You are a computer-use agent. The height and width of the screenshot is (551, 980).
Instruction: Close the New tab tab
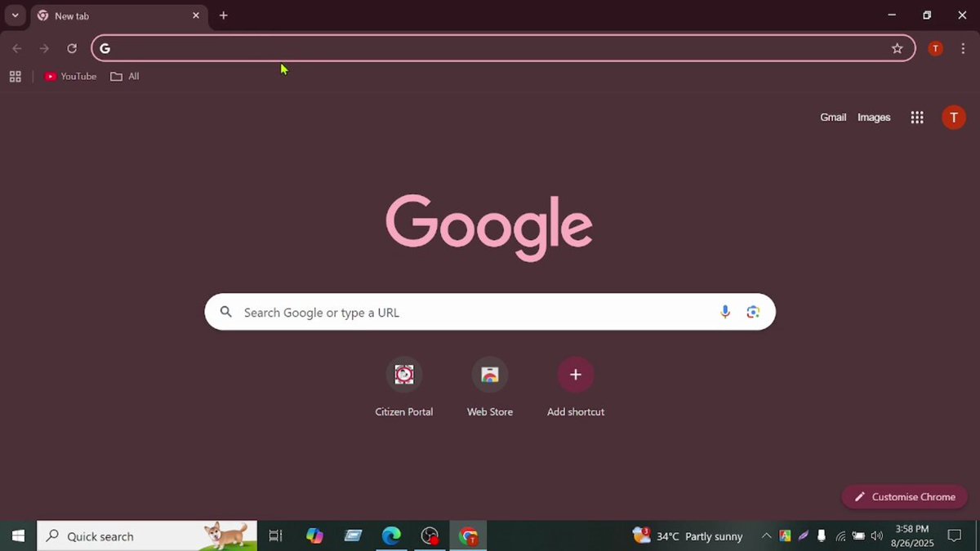(x=196, y=16)
